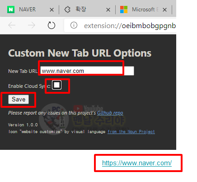Image resolution: width=197 pixels, height=182 pixels.
Task: Click the Microsoft logo tab icon
Action: click(x=124, y=10)
